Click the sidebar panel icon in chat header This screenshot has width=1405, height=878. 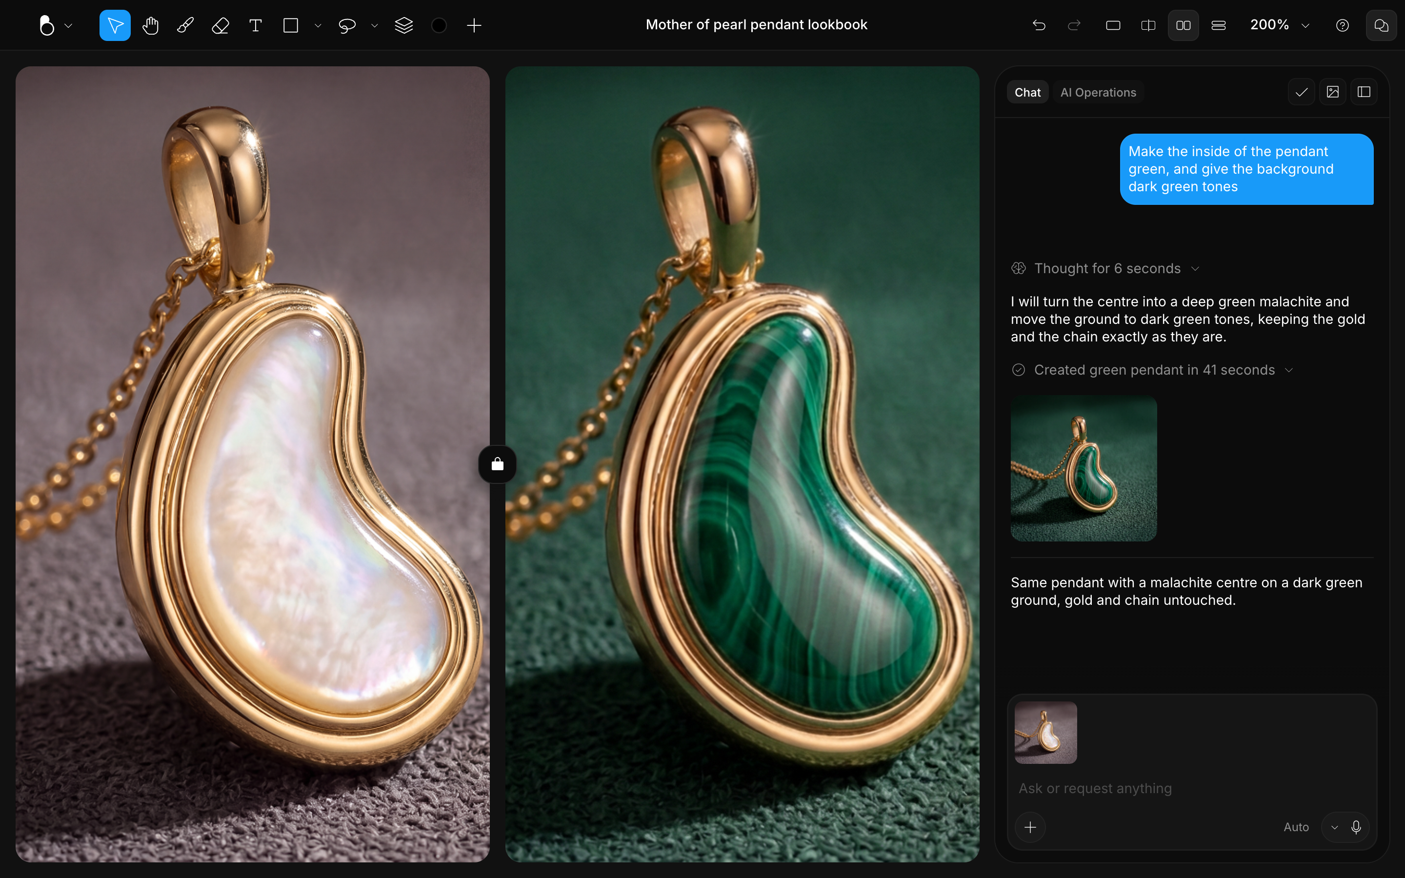[x=1365, y=92]
